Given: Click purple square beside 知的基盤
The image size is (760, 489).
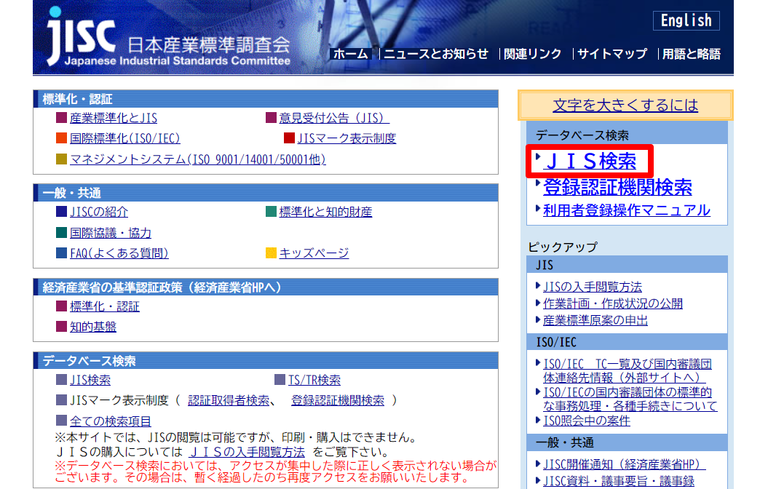Looking at the screenshot, I should 61,326.
